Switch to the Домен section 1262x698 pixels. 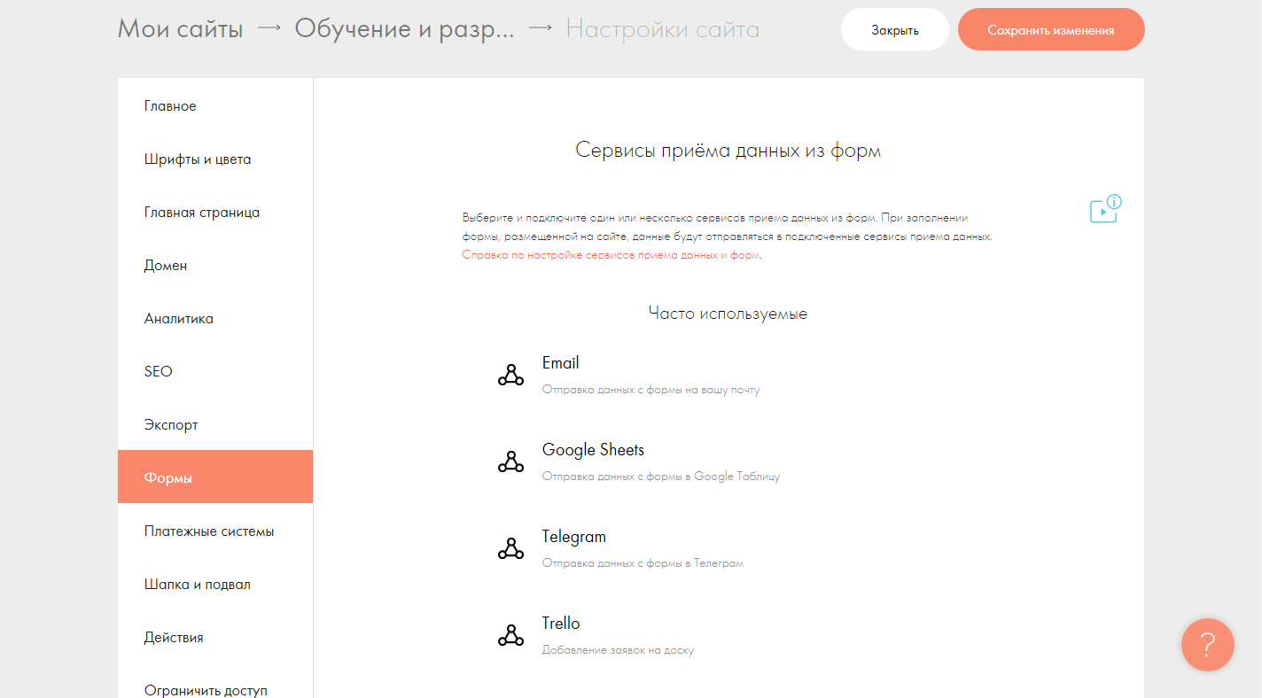point(215,266)
